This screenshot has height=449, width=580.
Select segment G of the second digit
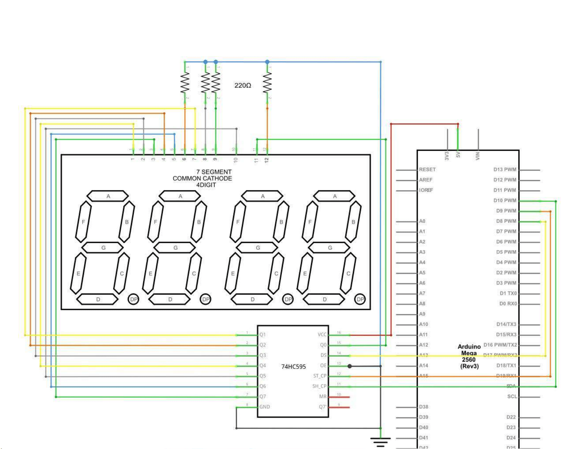175,247
